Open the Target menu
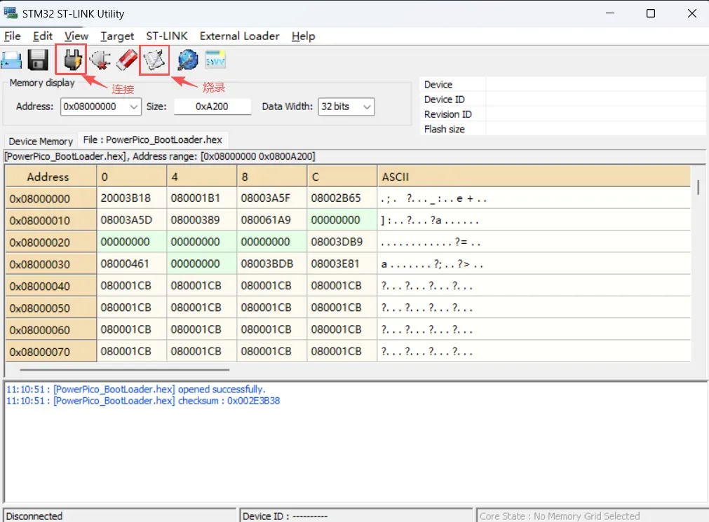This screenshot has height=522, width=709. [x=117, y=36]
